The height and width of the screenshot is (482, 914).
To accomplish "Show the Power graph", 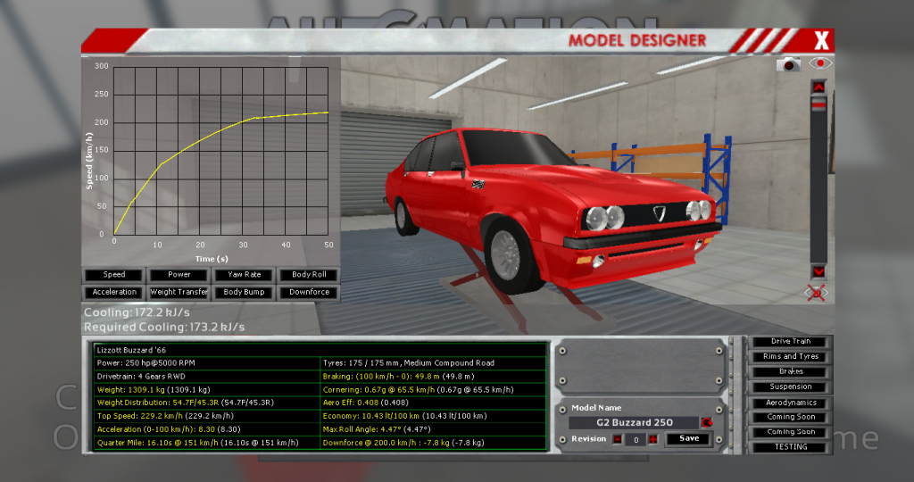I will pyautogui.click(x=179, y=275).
